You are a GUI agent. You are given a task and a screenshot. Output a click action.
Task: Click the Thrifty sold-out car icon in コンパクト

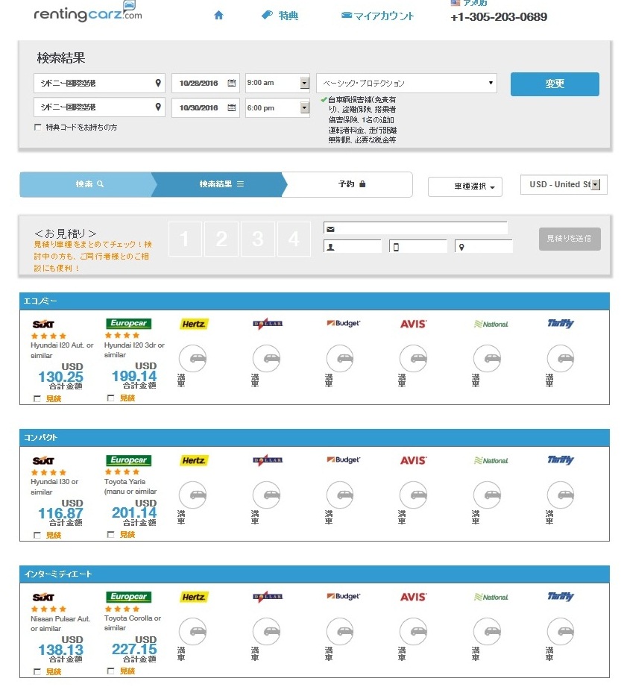561,495
